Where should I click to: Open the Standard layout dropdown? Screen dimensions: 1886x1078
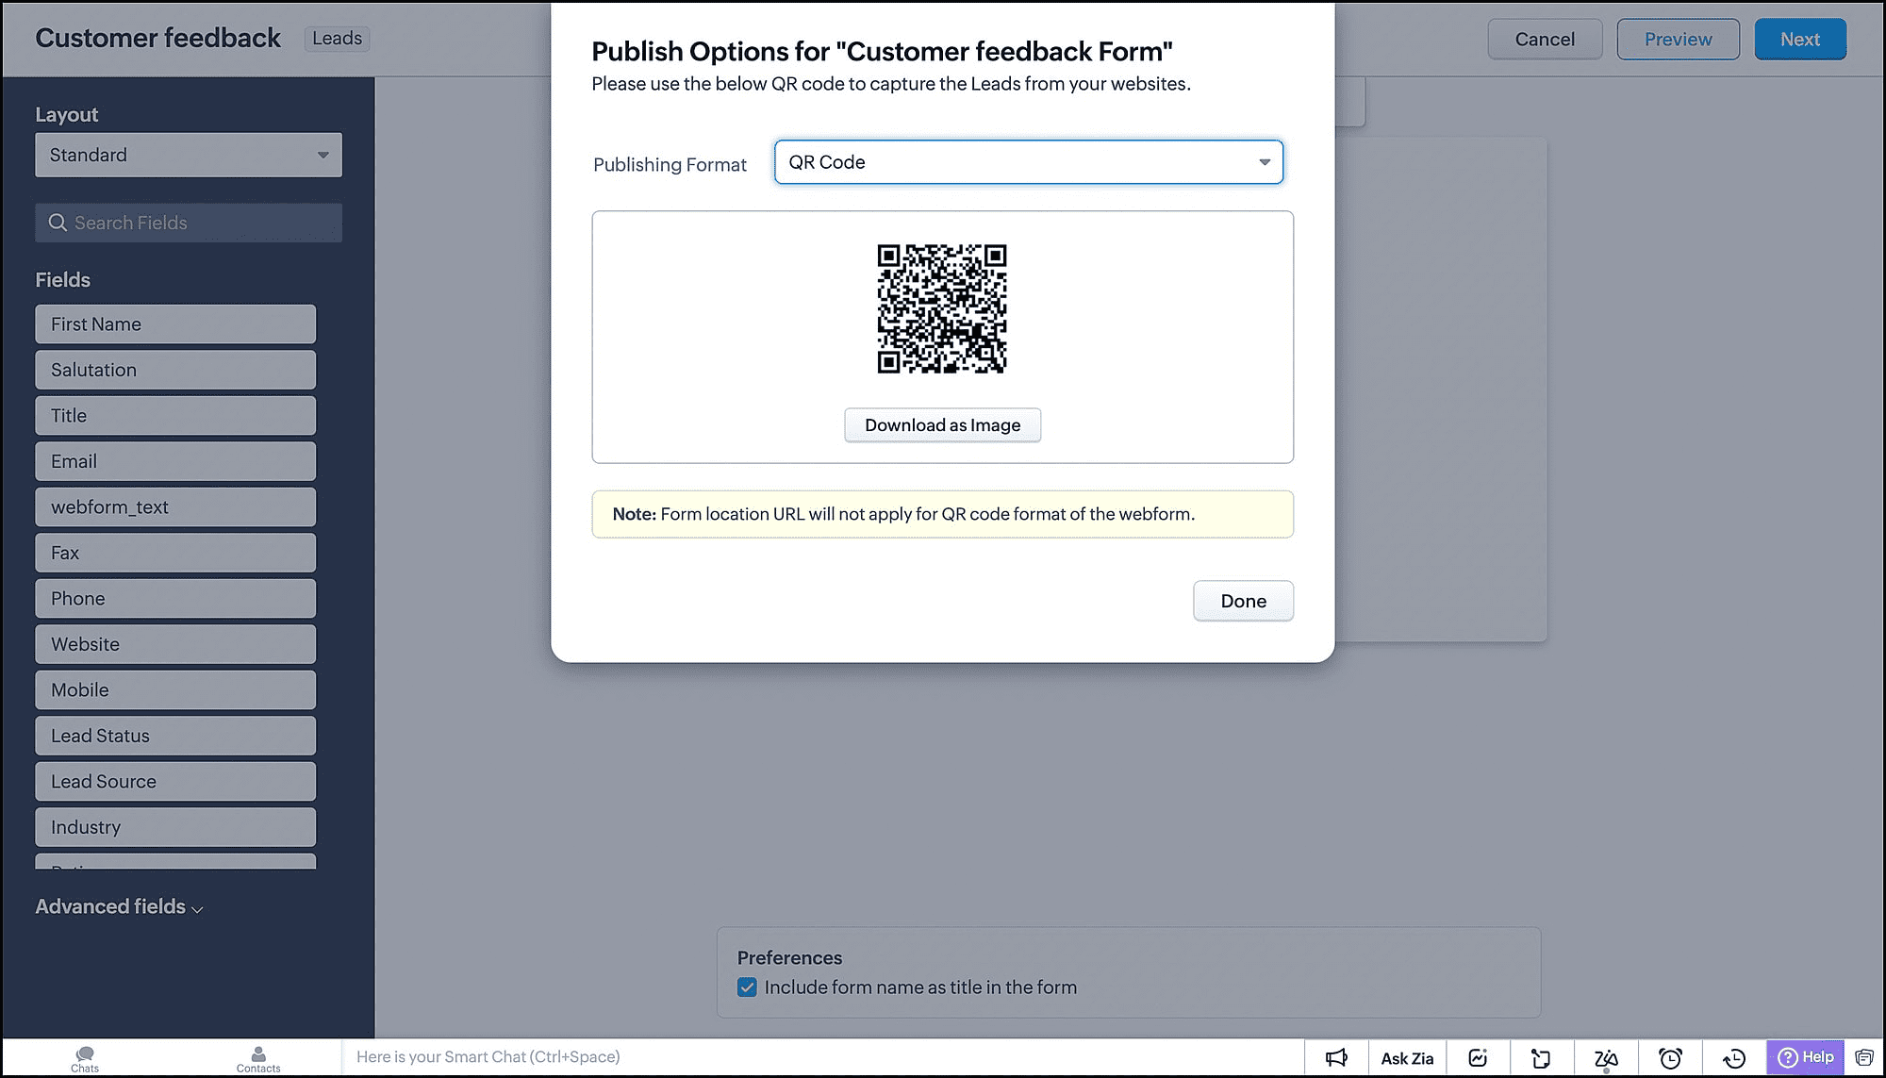(x=189, y=155)
